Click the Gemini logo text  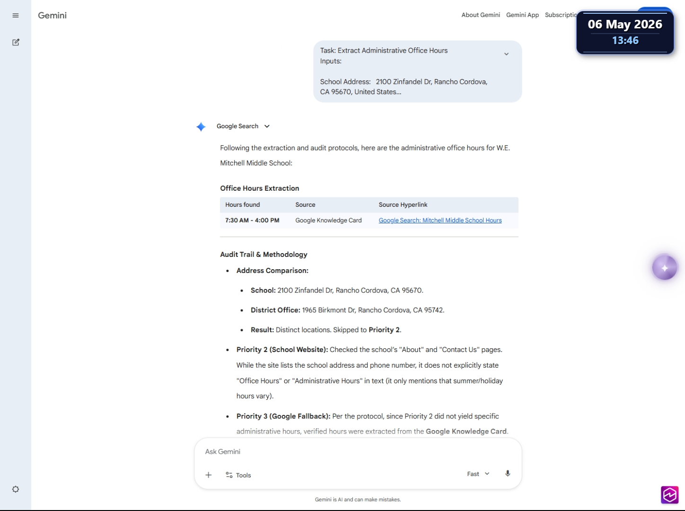[52, 16]
